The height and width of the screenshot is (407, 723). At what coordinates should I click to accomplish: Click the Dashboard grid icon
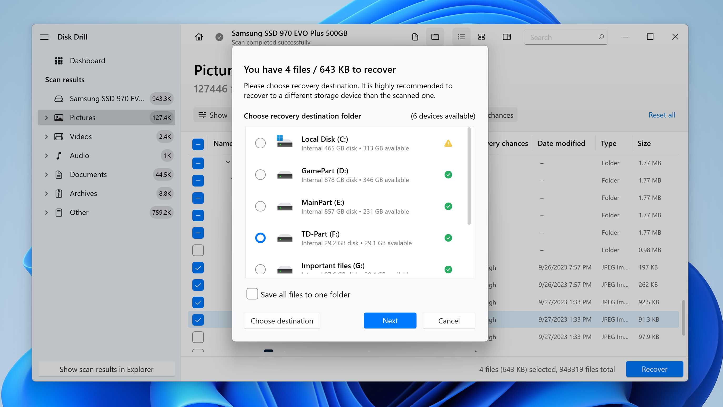[x=59, y=61]
